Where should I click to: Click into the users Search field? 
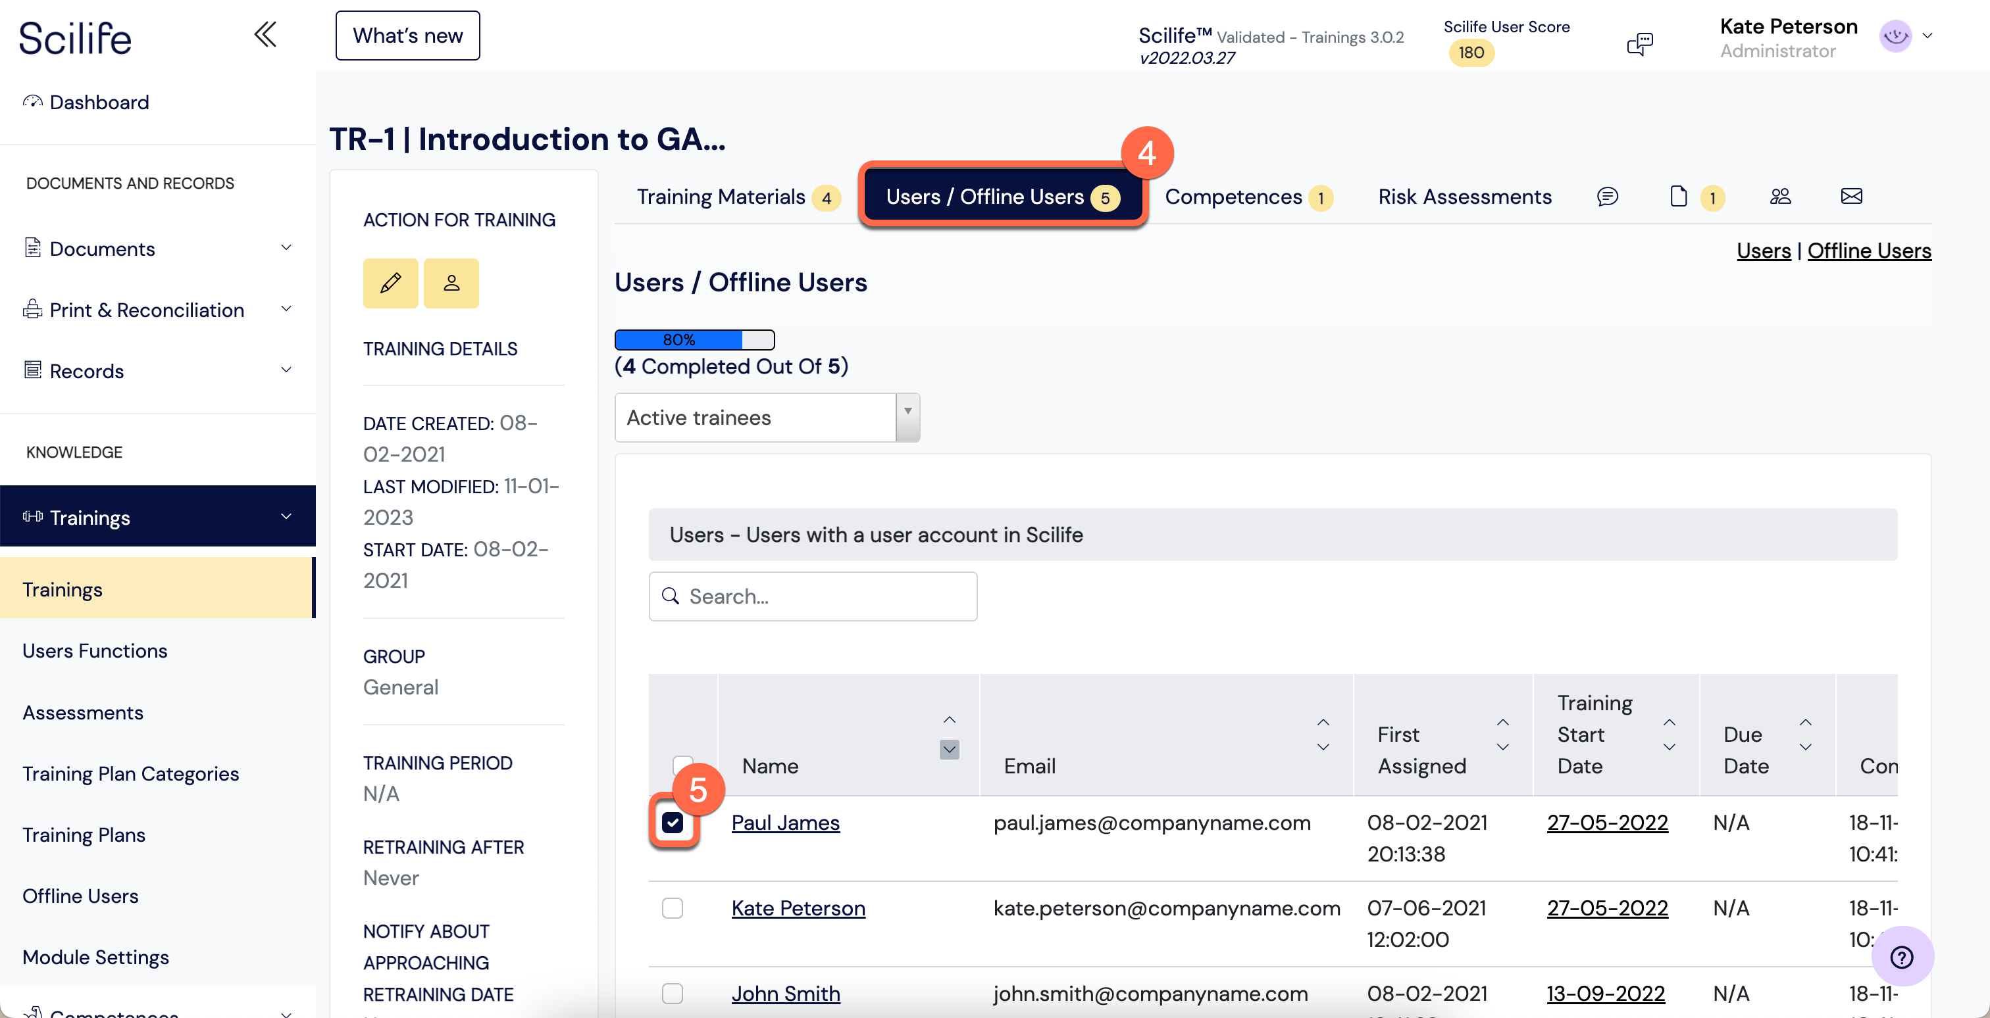813,596
